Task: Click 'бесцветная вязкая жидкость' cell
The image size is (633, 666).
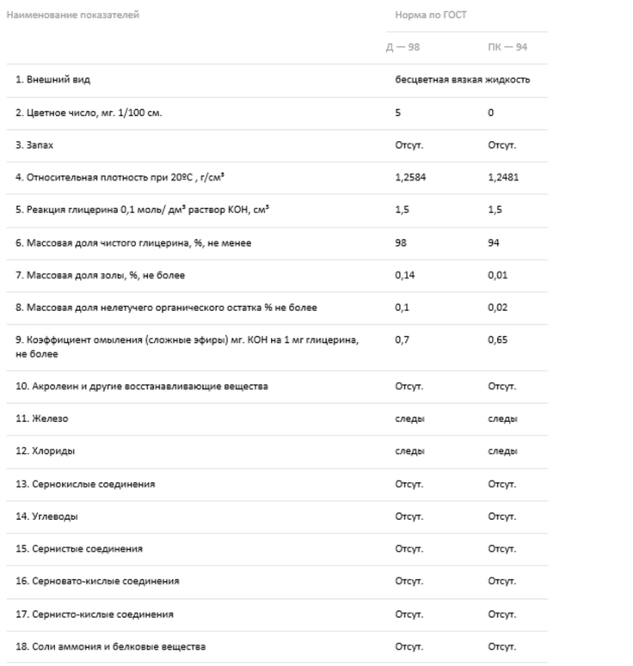Action: click(x=462, y=80)
